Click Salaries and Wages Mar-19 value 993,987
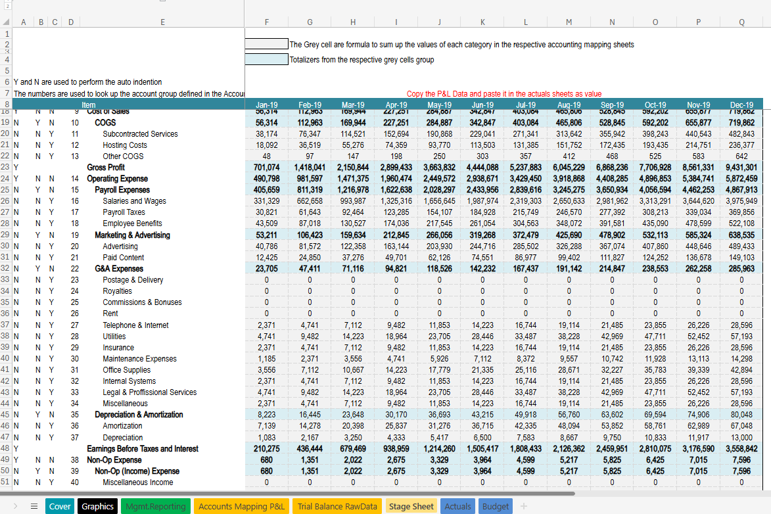 coord(353,201)
